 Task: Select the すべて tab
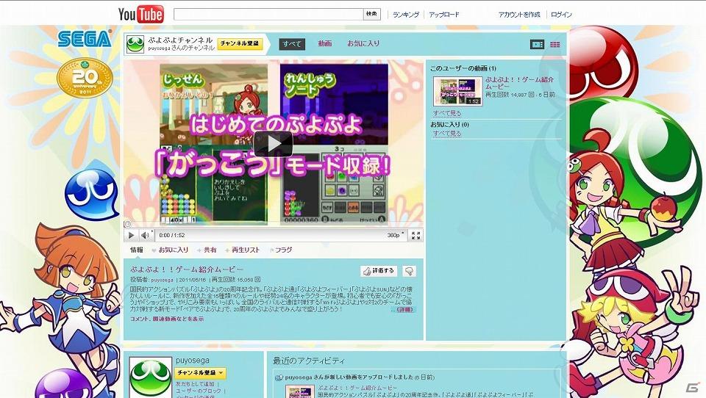tap(292, 43)
